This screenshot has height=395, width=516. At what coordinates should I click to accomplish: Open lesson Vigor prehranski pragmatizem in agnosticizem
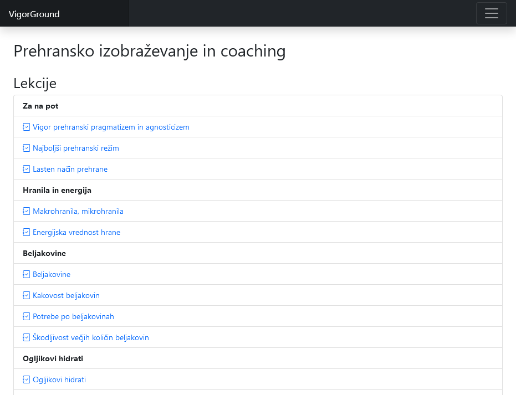(x=111, y=127)
